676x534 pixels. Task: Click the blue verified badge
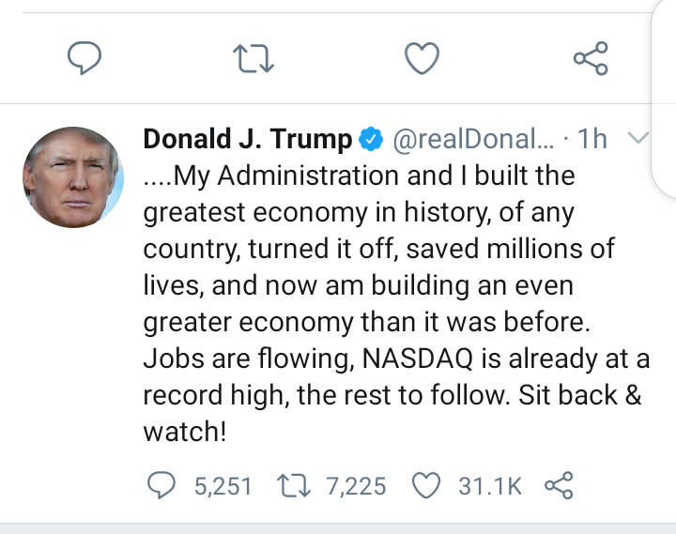(x=370, y=141)
